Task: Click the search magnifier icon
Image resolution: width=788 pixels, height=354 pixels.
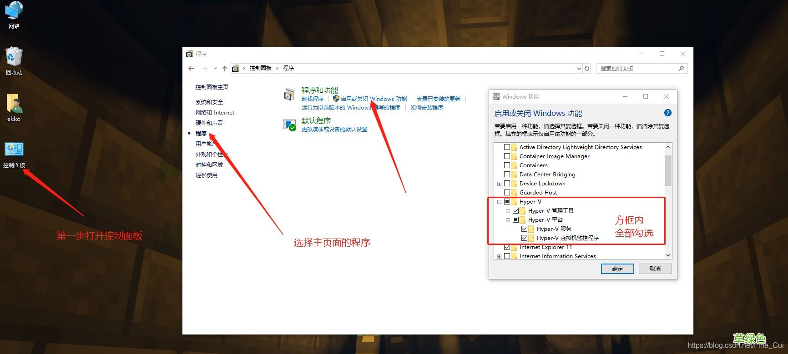Action: (681, 69)
